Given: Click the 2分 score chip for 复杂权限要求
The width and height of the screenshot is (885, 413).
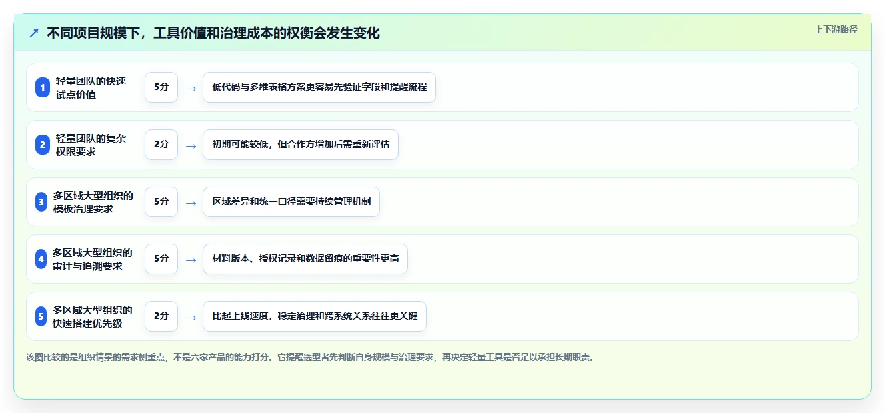Looking at the screenshot, I should [x=161, y=145].
